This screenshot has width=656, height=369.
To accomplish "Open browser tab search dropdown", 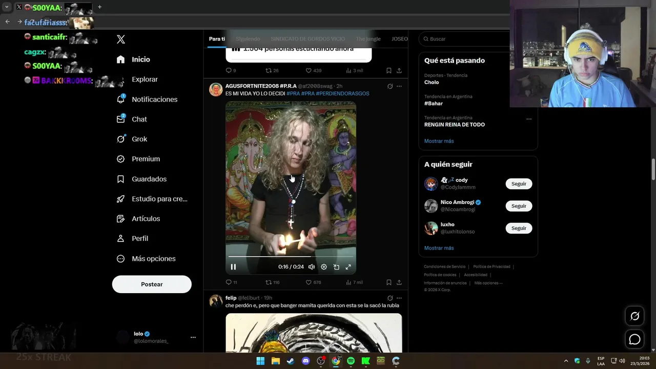I will click(x=7, y=7).
